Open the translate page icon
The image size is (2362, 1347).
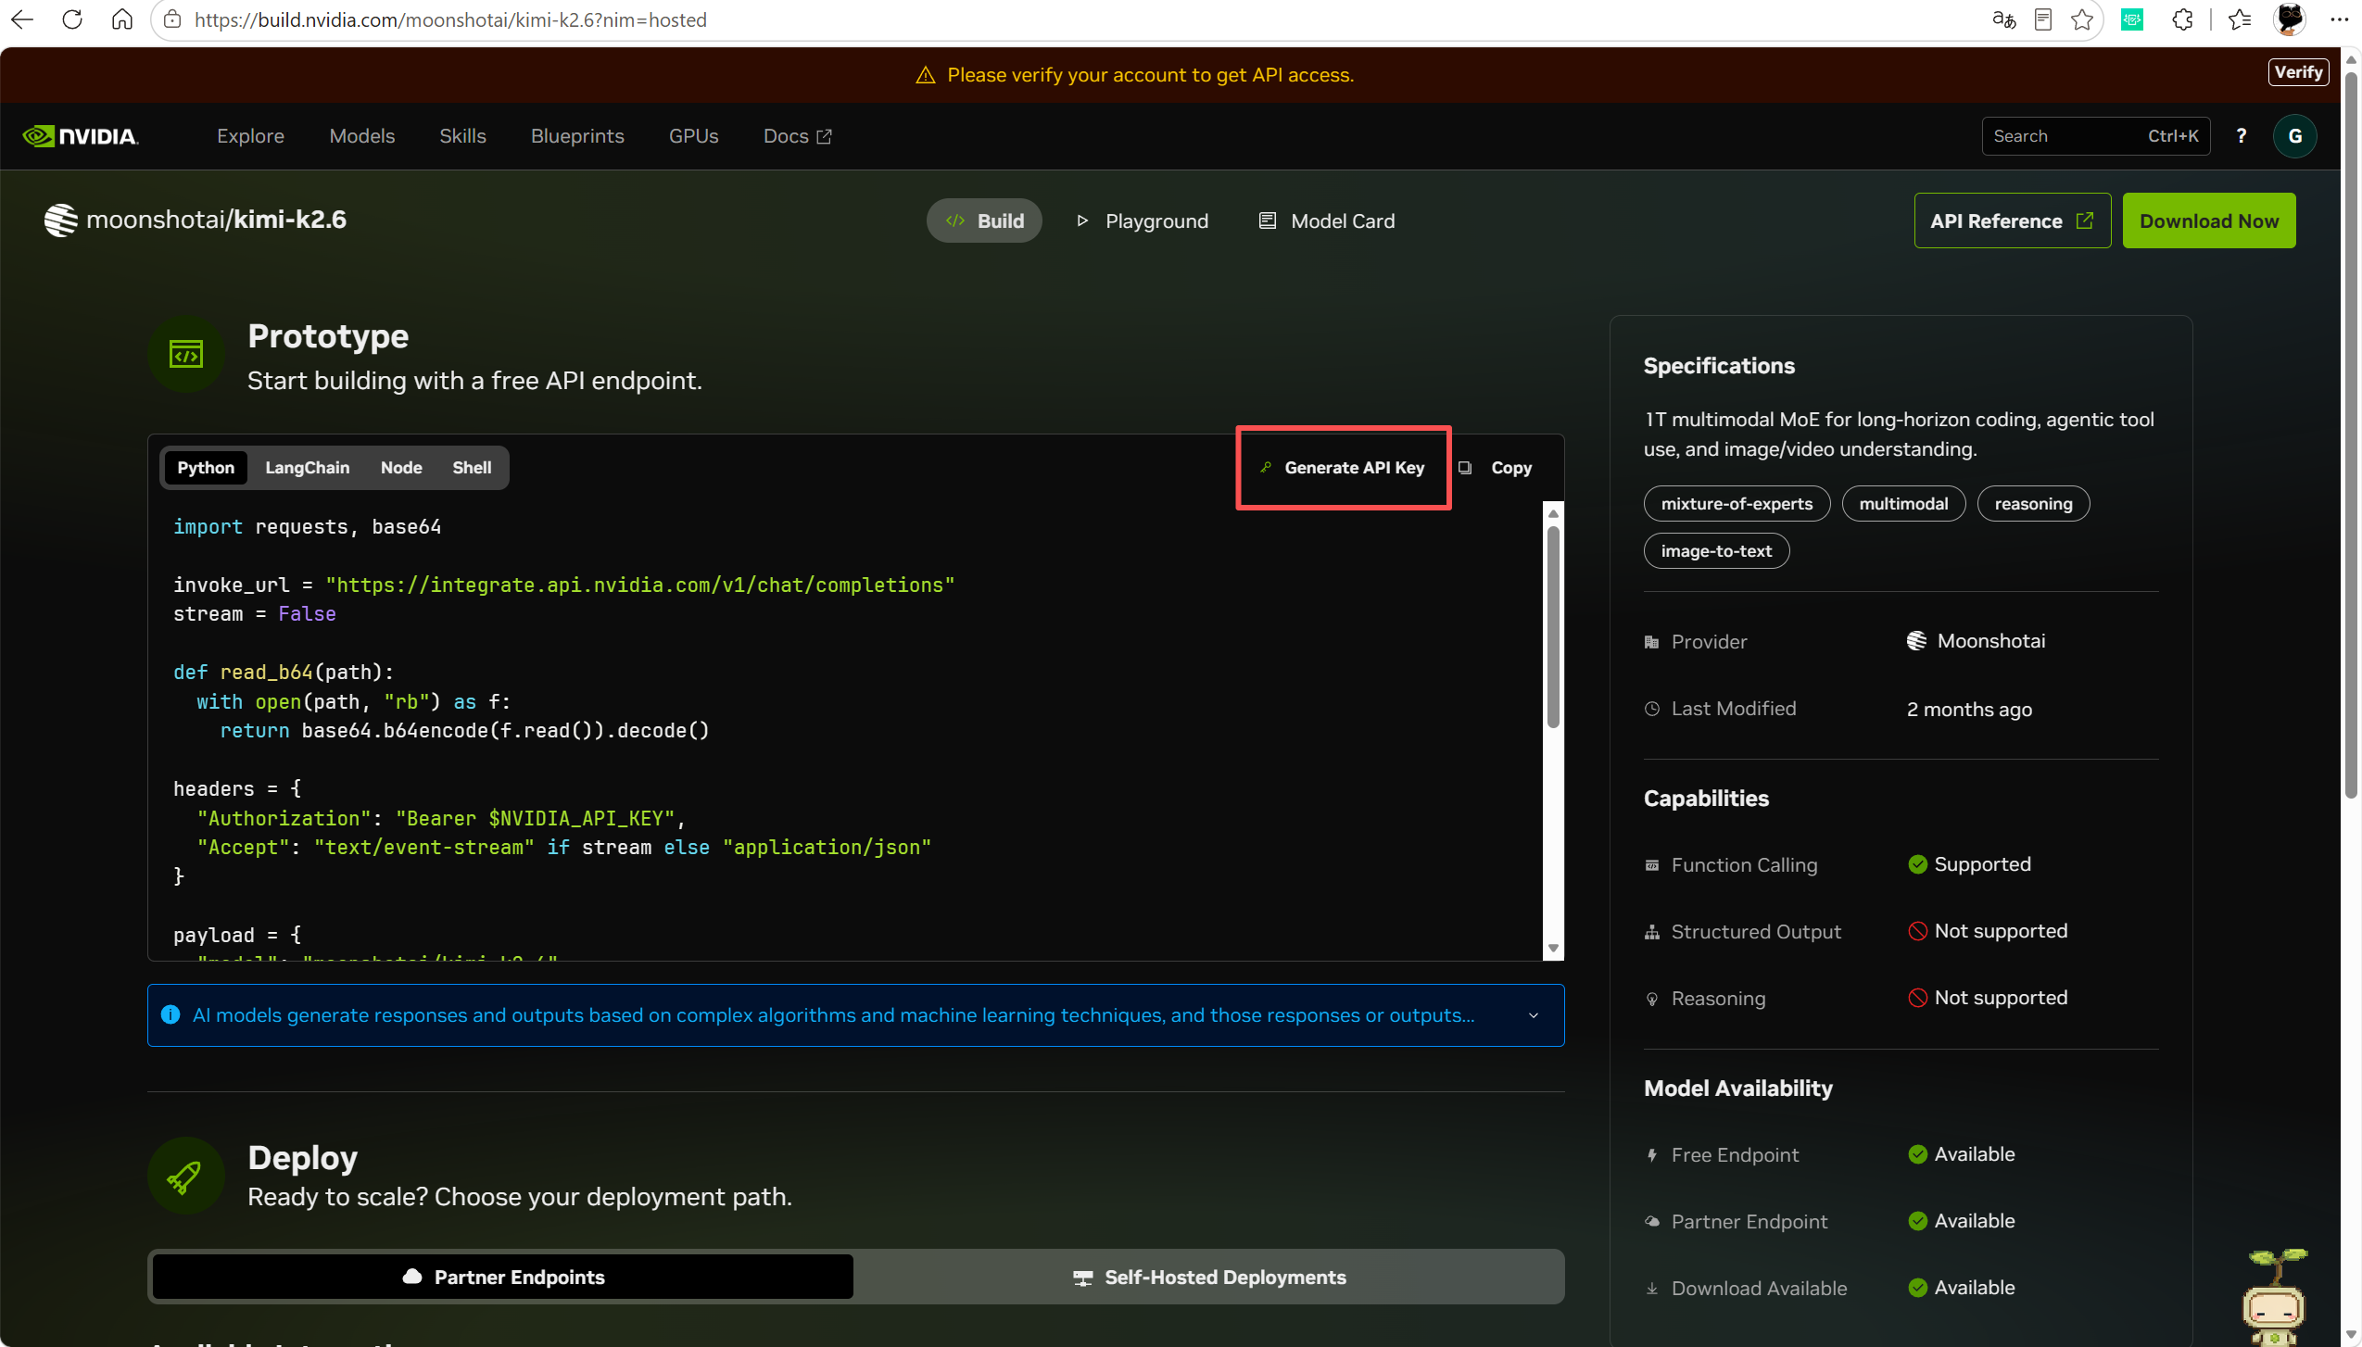click(x=2003, y=19)
